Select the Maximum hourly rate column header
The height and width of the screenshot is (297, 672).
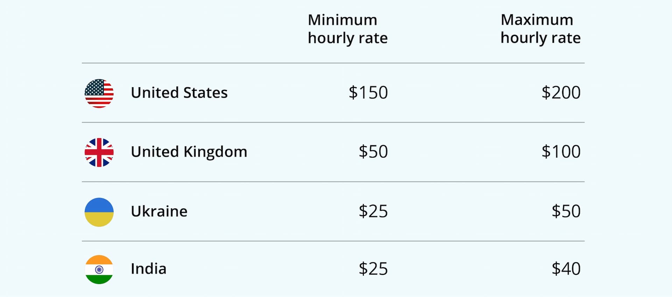[x=540, y=29]
